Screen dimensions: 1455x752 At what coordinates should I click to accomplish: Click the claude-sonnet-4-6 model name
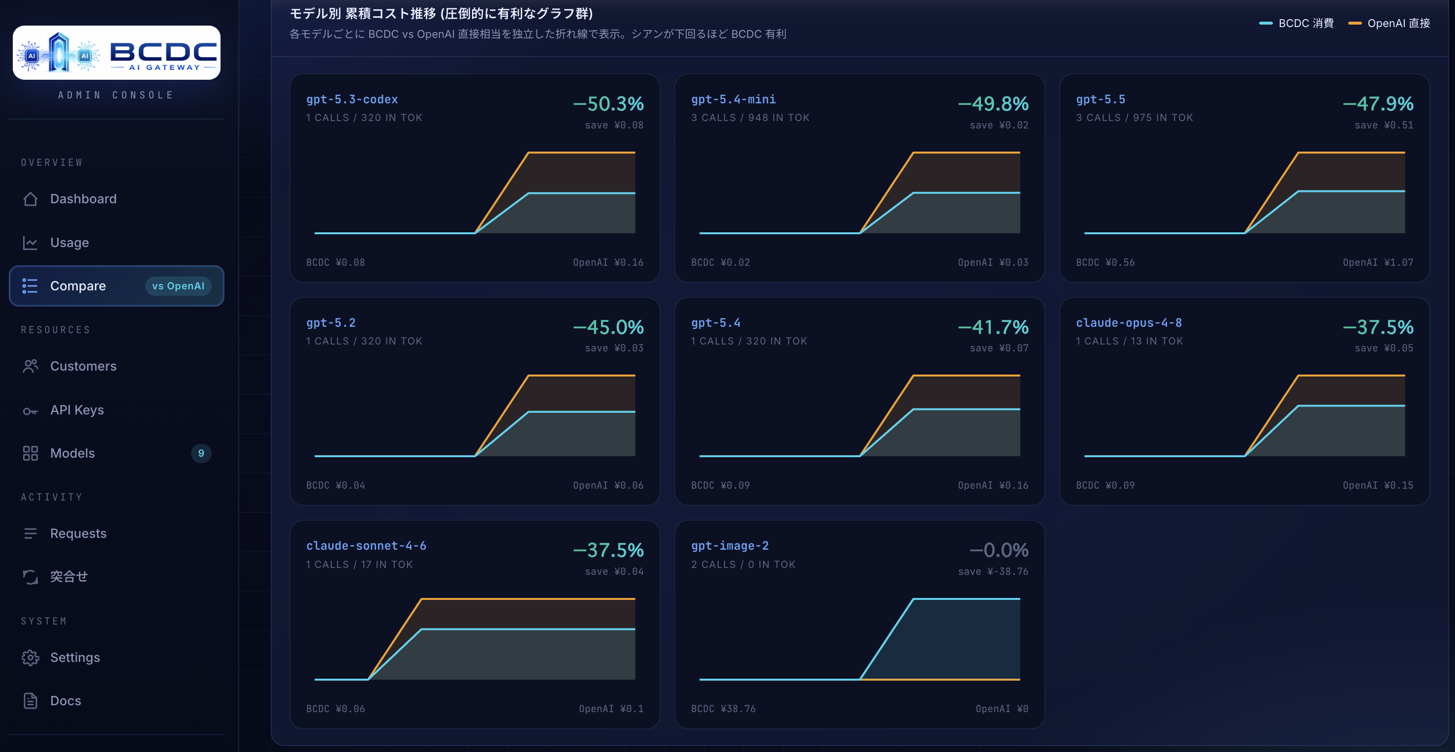pyautogui.click(x=366, y=546)
